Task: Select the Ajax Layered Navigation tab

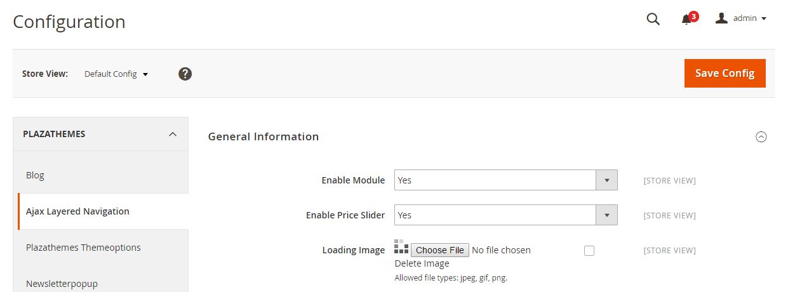Action: tap(77, 211)
